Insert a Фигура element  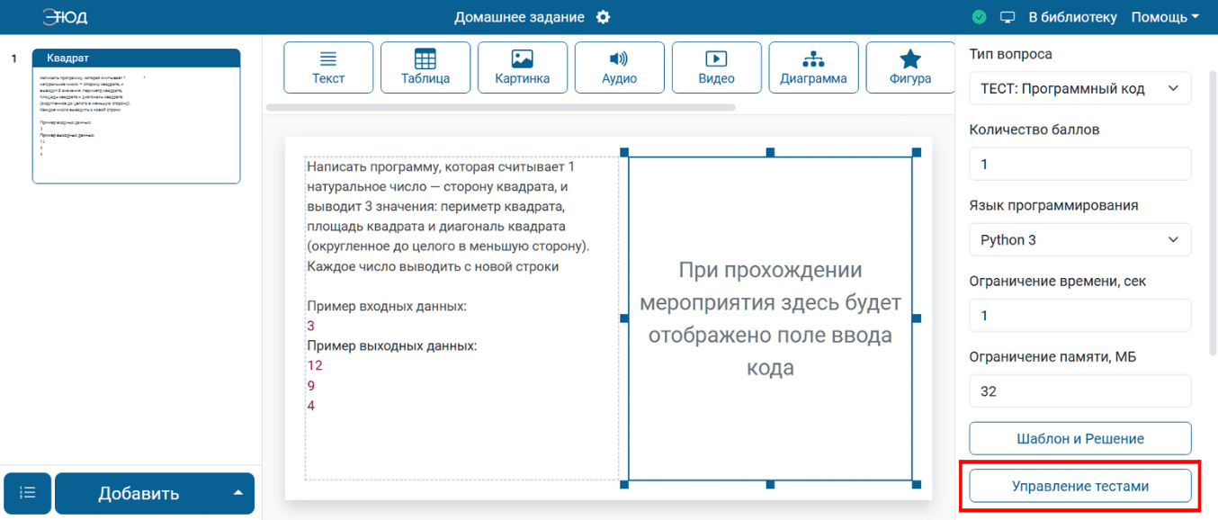pyautogui.click(x=910, y=67)
